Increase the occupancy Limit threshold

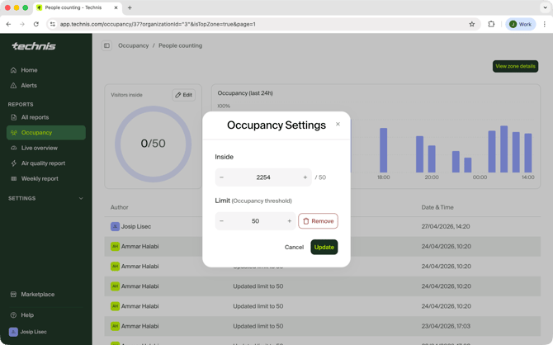point(289,221)
